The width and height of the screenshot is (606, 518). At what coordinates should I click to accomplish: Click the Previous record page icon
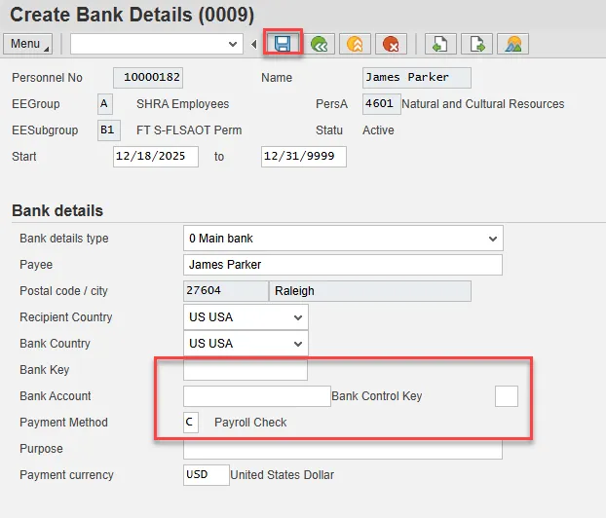[x=440, y=44]
